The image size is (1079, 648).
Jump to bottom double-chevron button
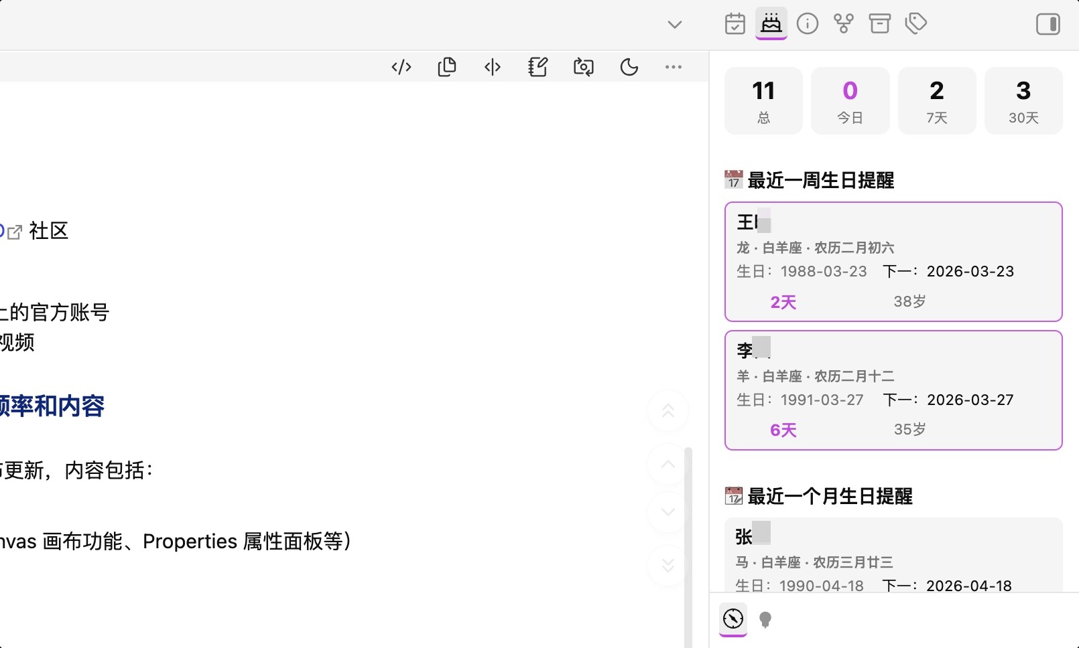click(668, 566)
